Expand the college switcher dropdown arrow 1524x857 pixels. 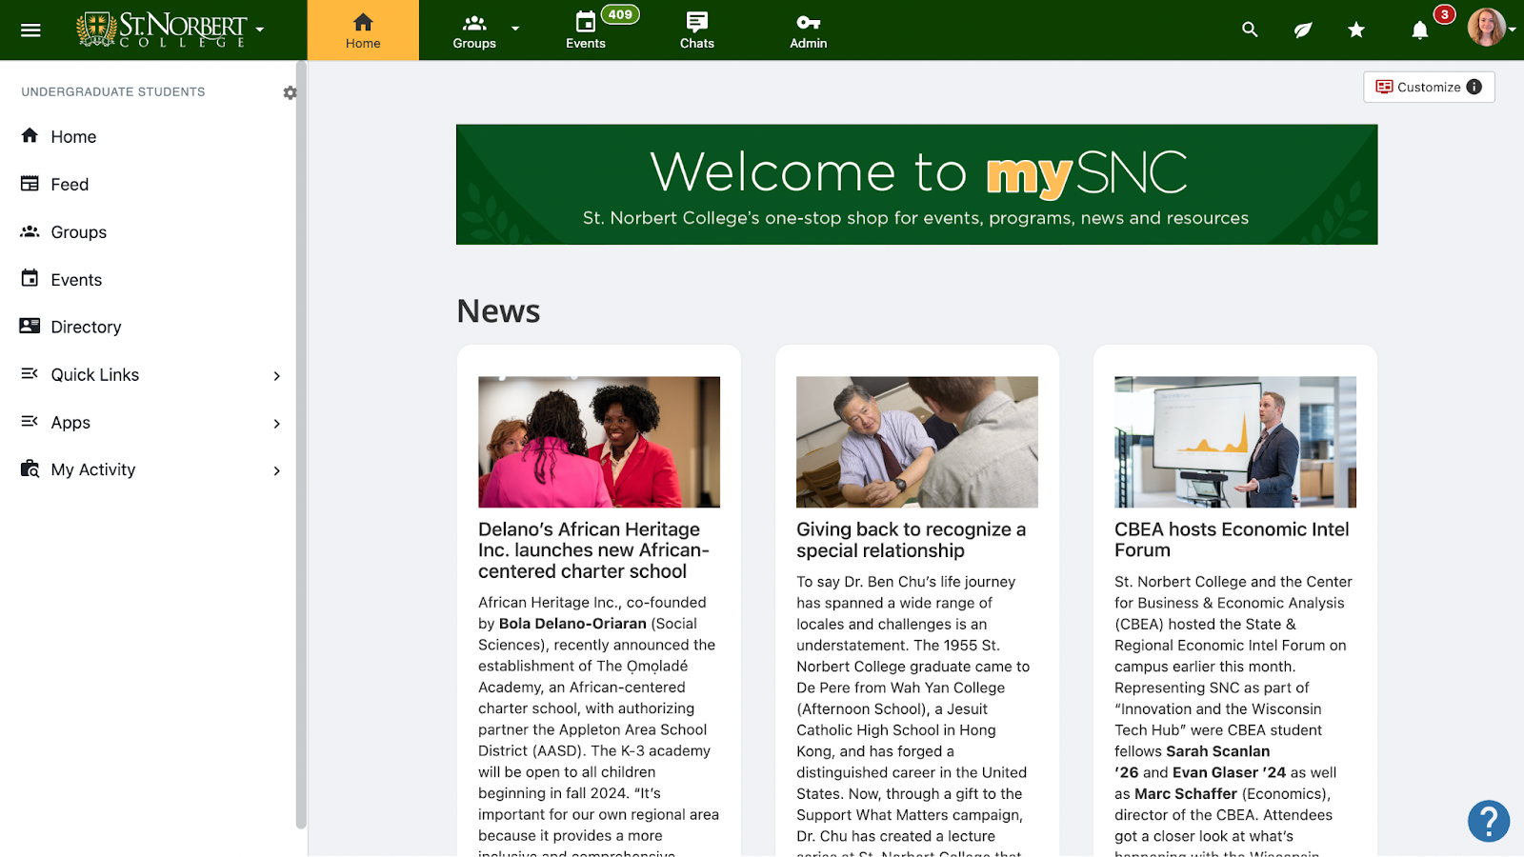point(260,30)
